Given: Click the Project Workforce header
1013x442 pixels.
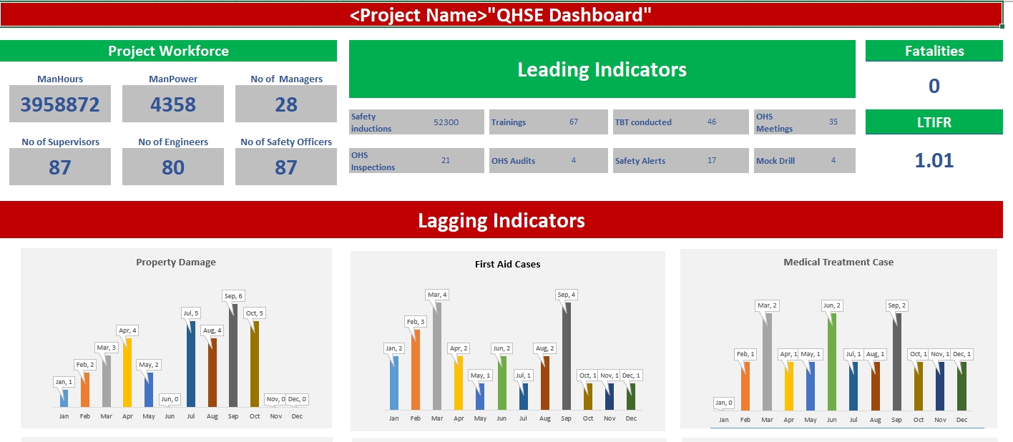Looking at the screenshot, I should tap(168, 51).
